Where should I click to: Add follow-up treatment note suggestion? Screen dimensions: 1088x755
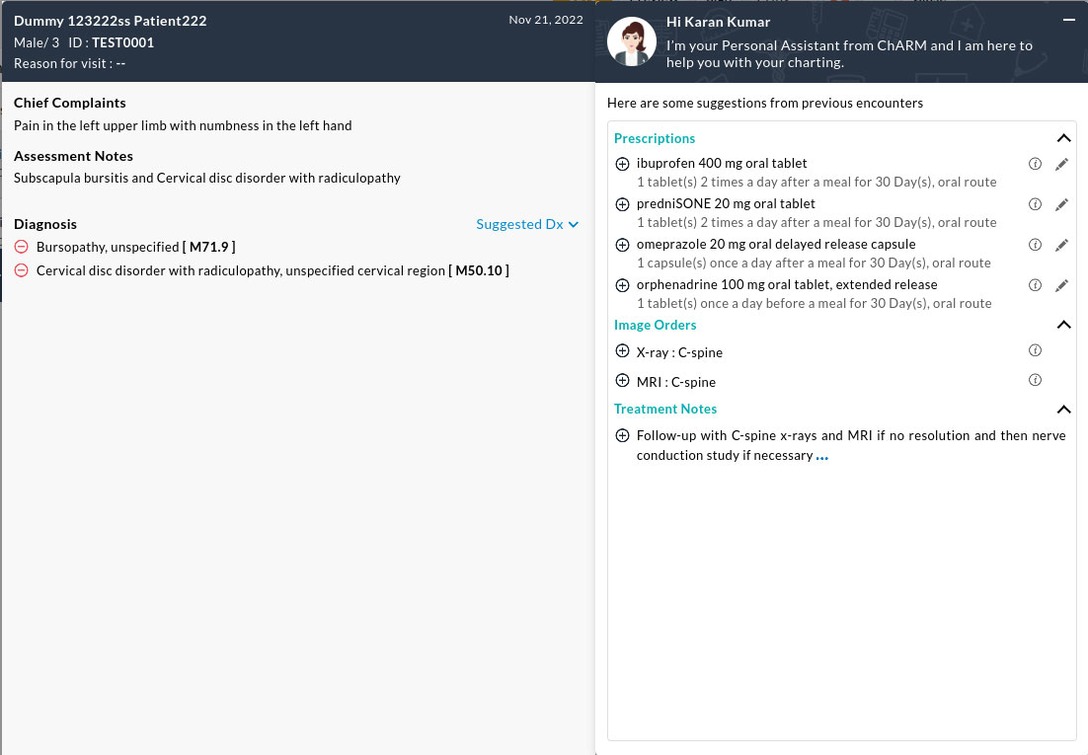(622, 436)
